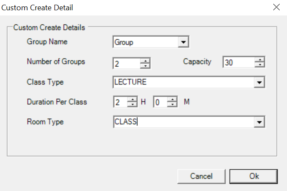Focus the Number of Groups input field
287x191 pixels.
[126, 63]
